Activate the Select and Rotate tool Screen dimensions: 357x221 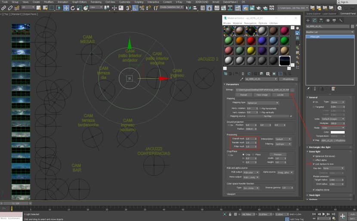point(73,8)
